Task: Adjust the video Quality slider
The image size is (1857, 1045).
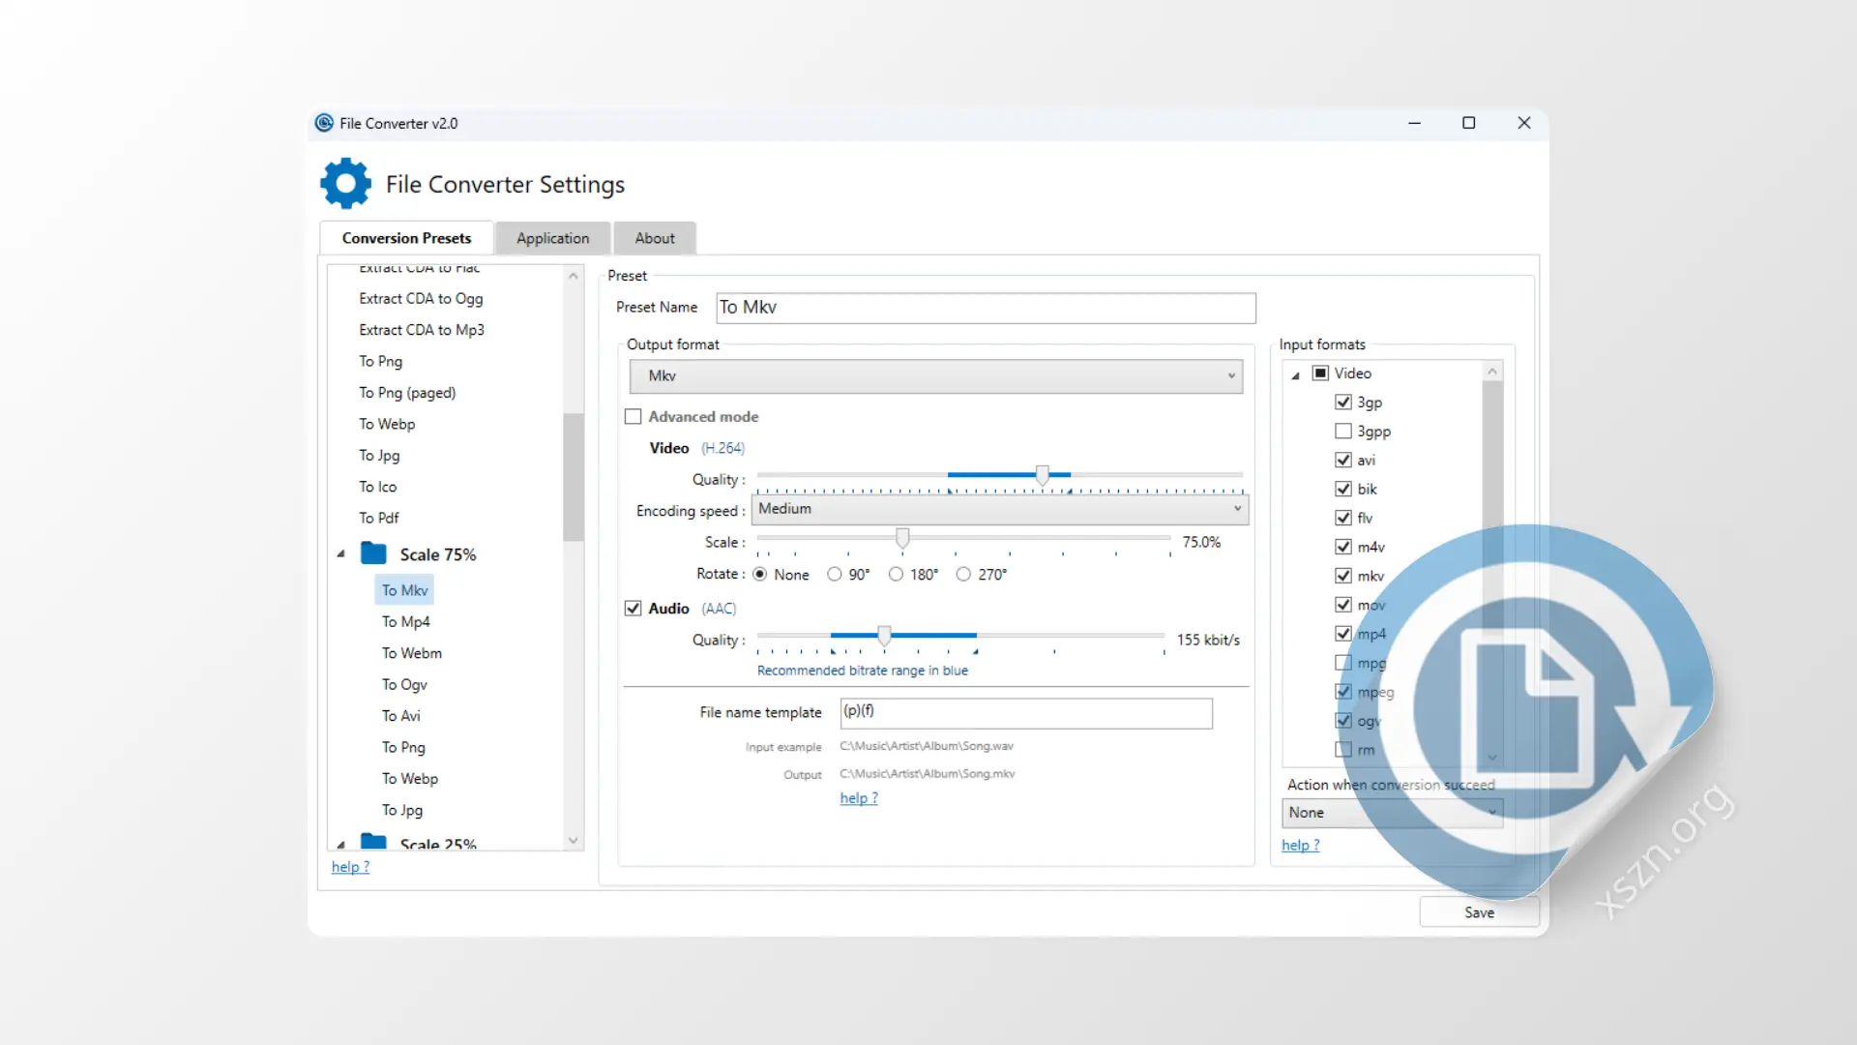Action: coord(1043,475)
